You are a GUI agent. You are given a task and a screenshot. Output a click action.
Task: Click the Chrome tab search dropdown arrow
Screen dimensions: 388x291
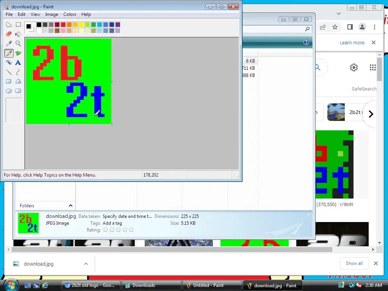[339, 14]
